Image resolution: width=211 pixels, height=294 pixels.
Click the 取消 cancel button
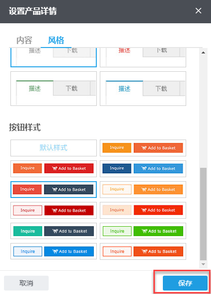pyautogui.click(x=26, y=283)
